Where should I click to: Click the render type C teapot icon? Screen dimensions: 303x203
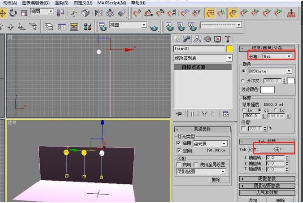click(x=192, y=27)
